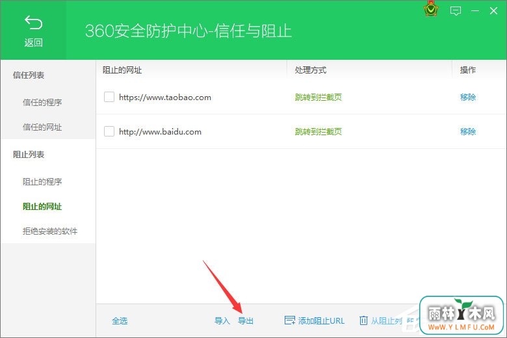Screen dimensions: 507x338
Task: Remove taobao.com with its 移除 link
Action: [x=468, y=97]
